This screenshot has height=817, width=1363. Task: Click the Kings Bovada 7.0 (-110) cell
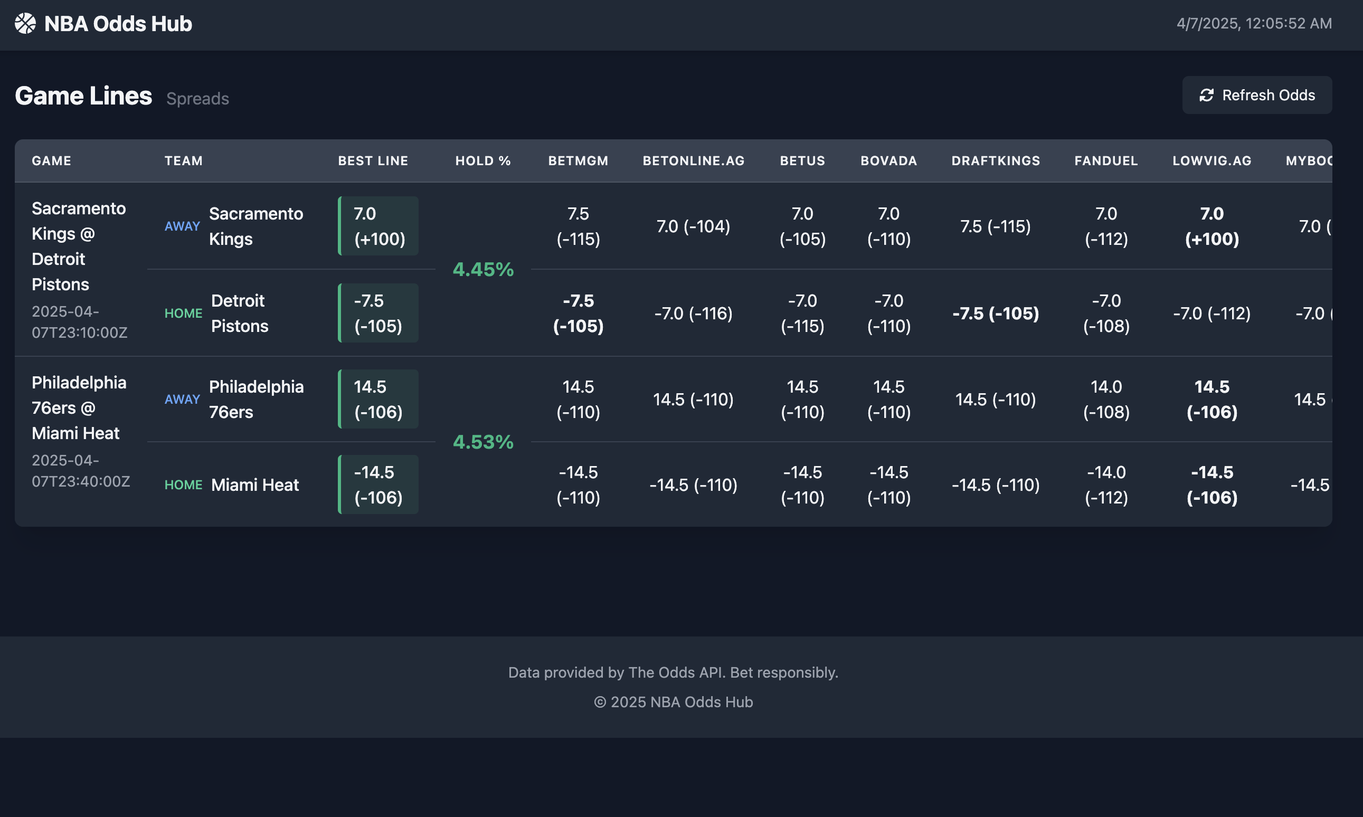click(x=888, y=226)
